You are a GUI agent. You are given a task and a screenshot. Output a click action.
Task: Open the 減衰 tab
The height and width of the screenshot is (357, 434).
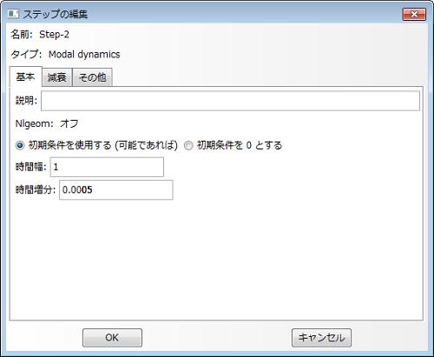pos(57,77)
